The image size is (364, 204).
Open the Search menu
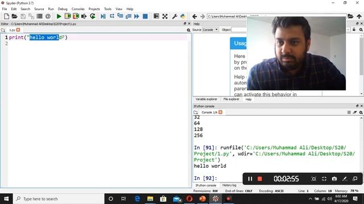[25, 9]
